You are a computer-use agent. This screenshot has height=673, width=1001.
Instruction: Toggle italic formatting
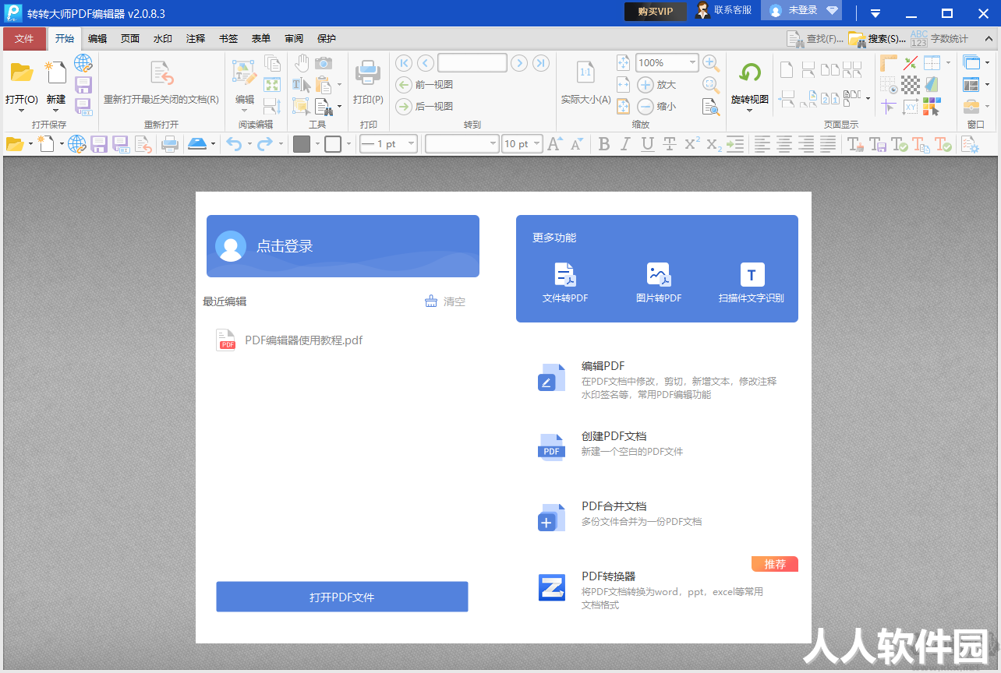click(x=625, y=143)
